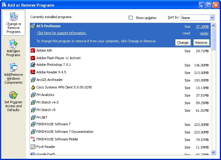Click the Change button for ACS Firehouse
This screenshot has width=221, height=160.
[x=183, y=43]
